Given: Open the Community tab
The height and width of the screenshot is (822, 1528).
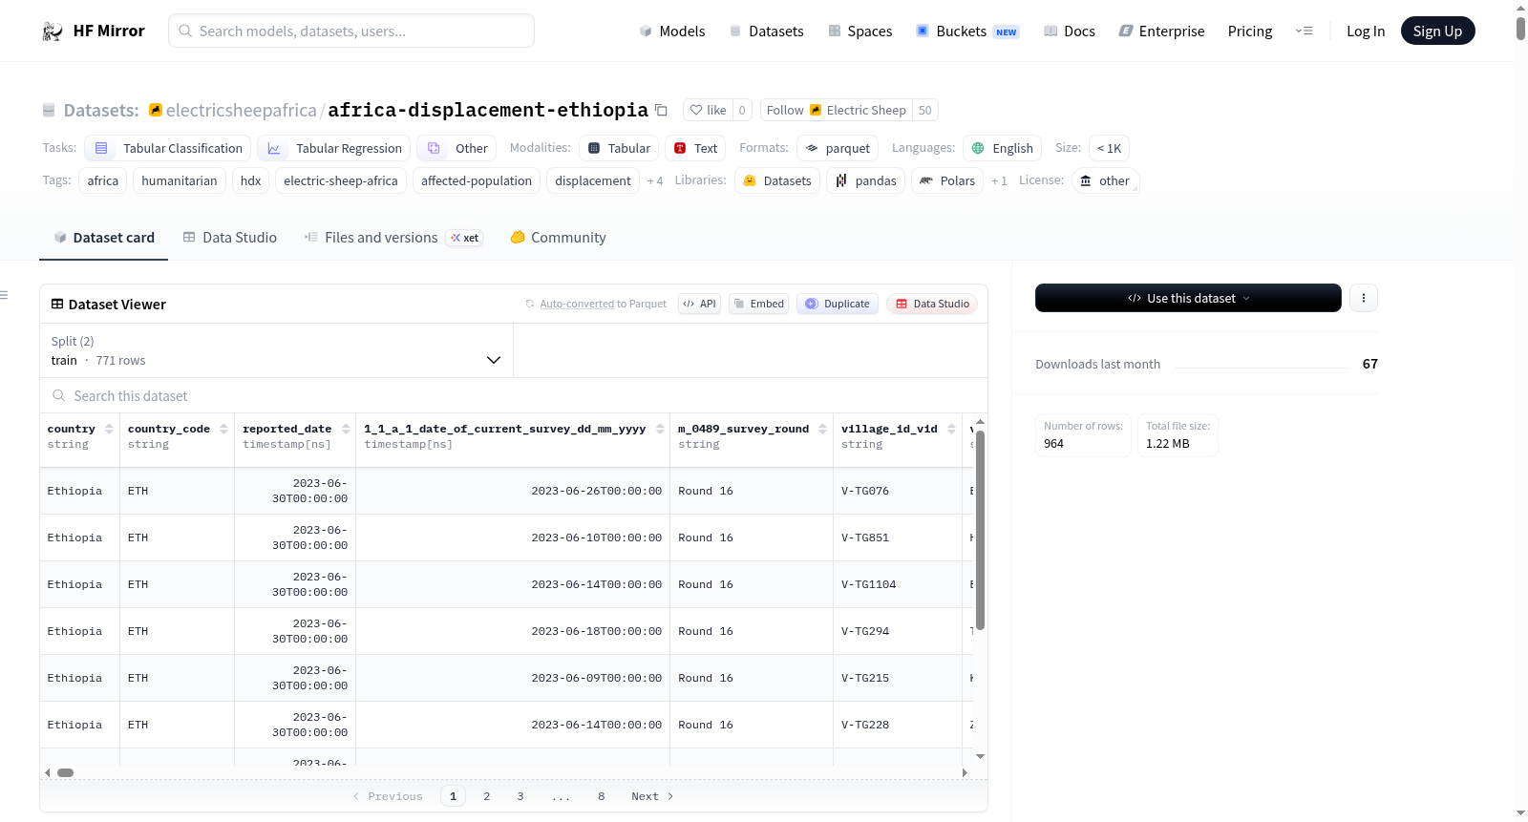Looking at the screenshot, I should [x=558, y=238].
